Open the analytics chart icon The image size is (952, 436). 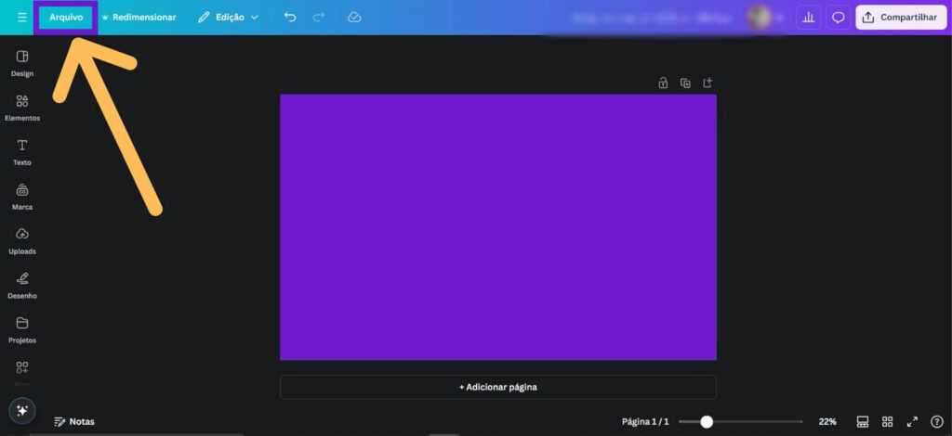click(808, 17)
